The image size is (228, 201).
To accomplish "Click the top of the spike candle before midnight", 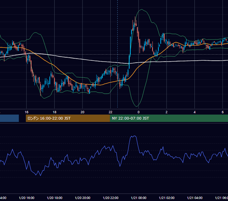I will click(135, 17).
